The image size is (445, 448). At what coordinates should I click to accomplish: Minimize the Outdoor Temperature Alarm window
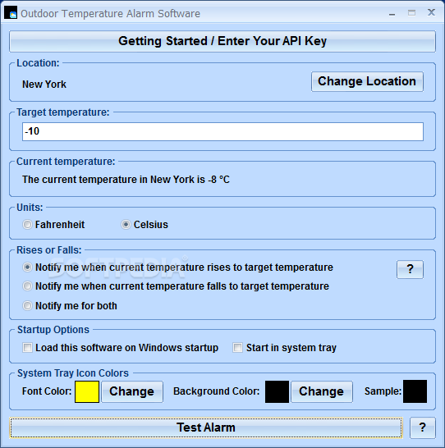tap(392, 13)
